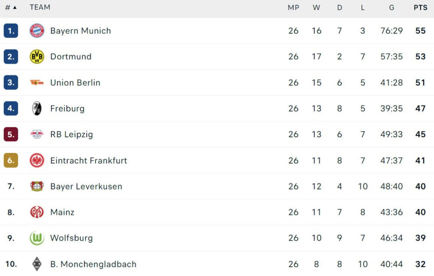Image resolution: width=434 pixels, height=276 pixels.
Task: Click the Eintracht Frankfurt eagle crest
Action: (37, 161)
